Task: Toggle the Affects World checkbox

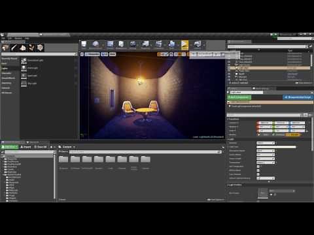Action: pyautogui.click(x=258, y=170)
